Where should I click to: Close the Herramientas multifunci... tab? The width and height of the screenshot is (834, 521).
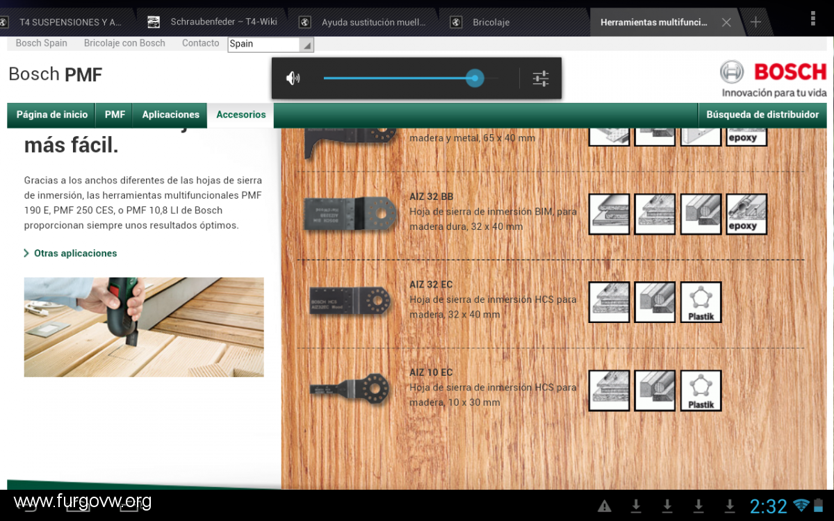pos(726,22)
